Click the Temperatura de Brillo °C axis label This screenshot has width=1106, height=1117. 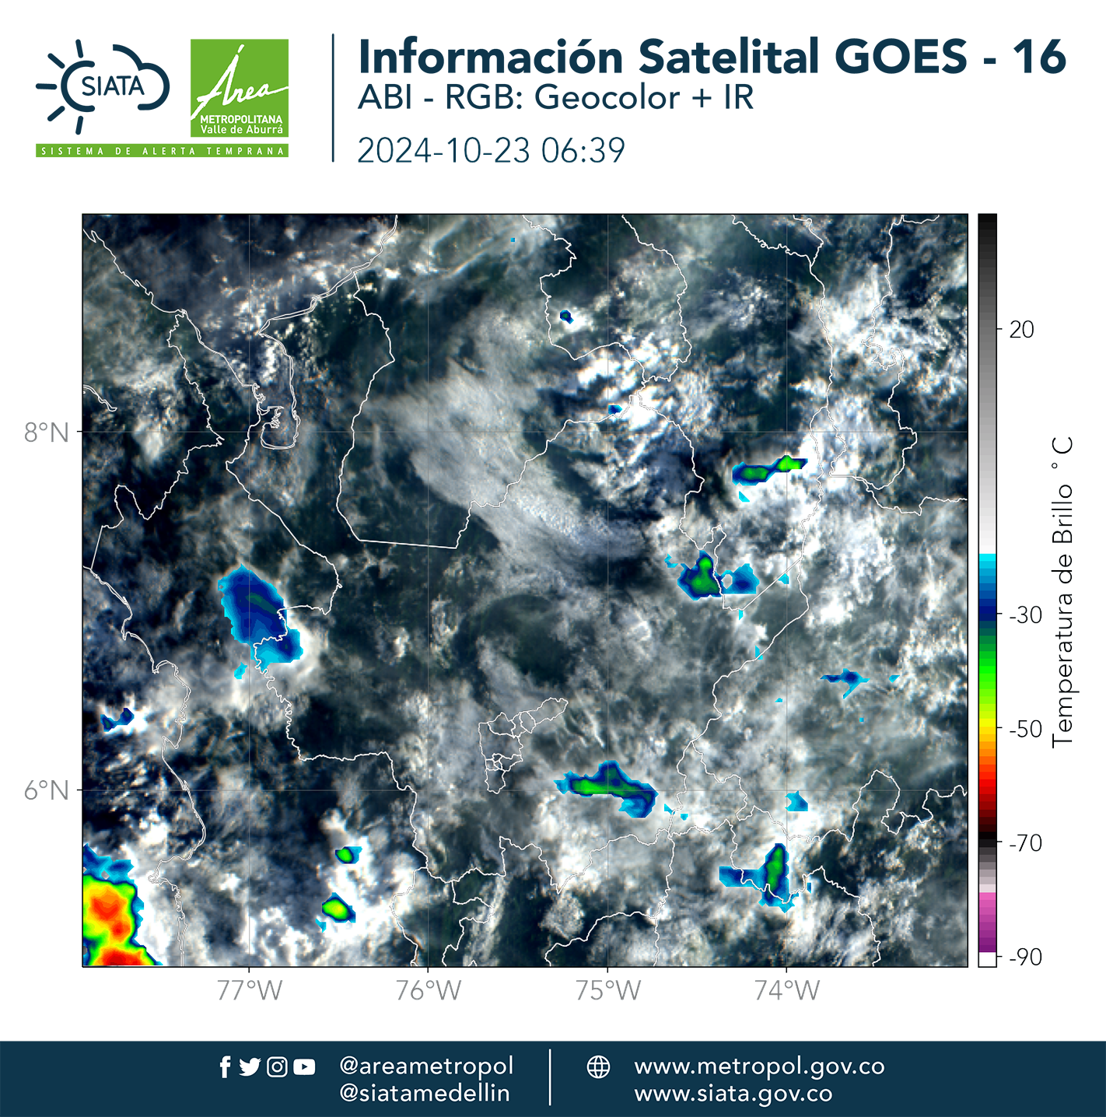1062,591
